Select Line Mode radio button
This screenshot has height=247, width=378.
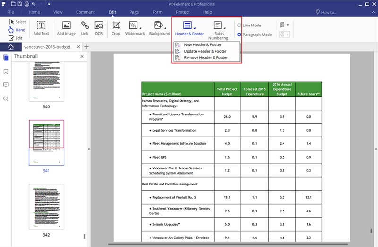point(239,25)
